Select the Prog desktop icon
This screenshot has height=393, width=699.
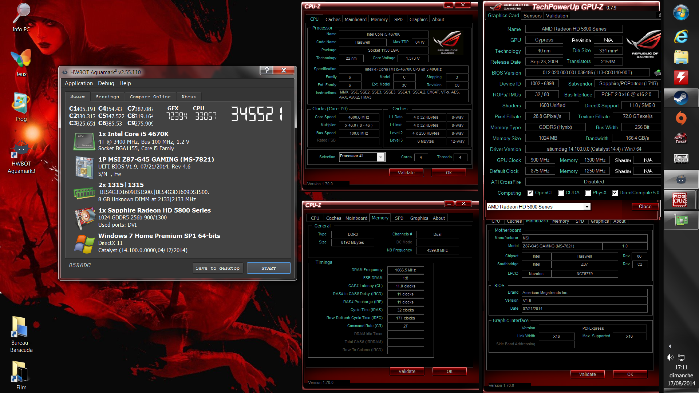(x=21, y=107)
